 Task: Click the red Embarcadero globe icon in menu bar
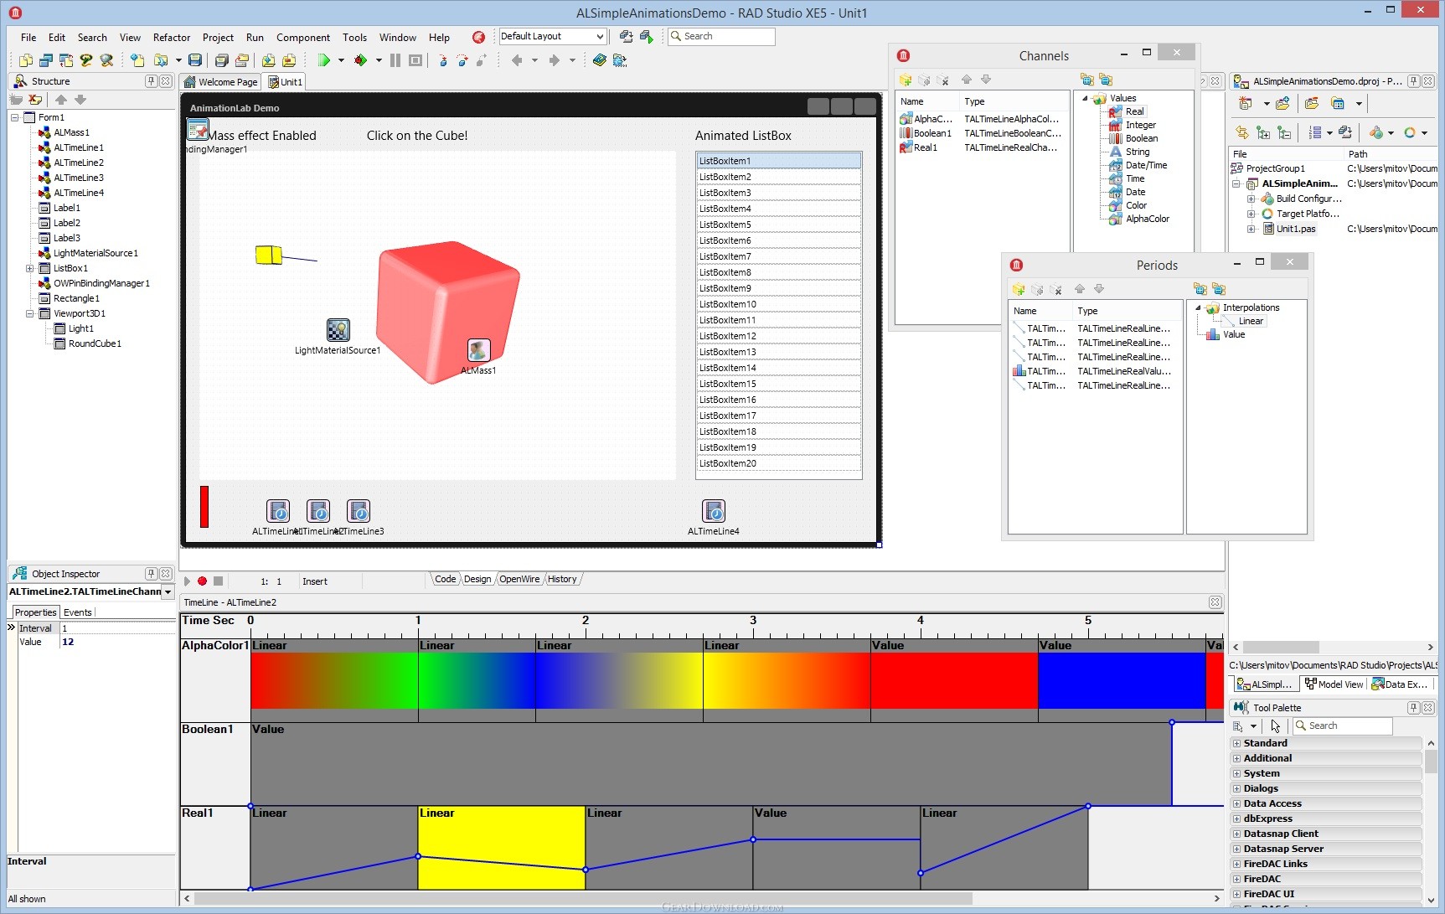478,37
